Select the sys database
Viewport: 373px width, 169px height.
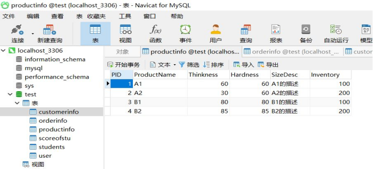pos(29,86)
